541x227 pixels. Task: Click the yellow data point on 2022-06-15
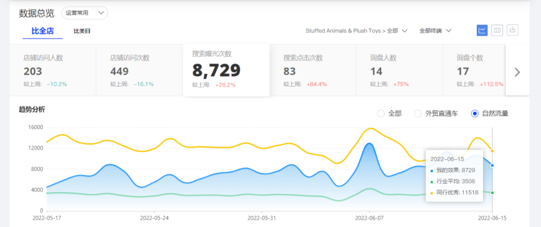click(x=492, y=151)
